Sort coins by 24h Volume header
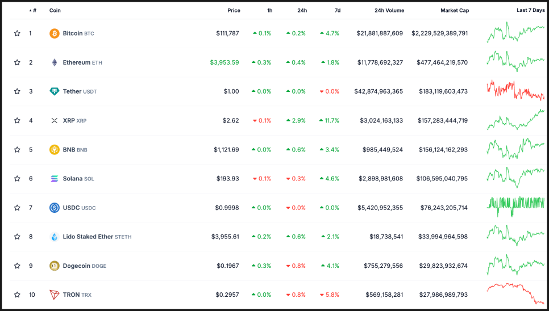549x311 pixels. tap(389, 10)
